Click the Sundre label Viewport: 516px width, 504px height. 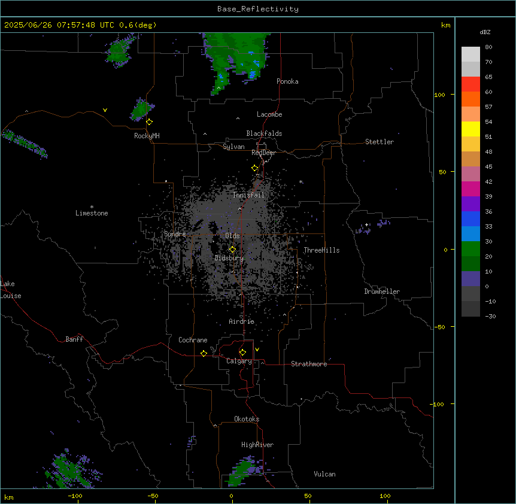pos(175,234)
